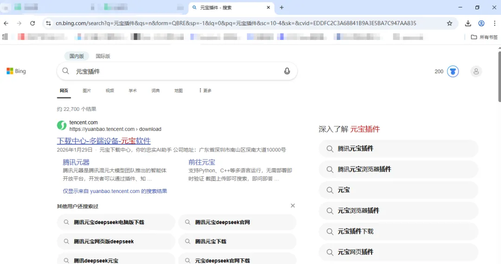Go back to the previous page

(x=6, y=23)
